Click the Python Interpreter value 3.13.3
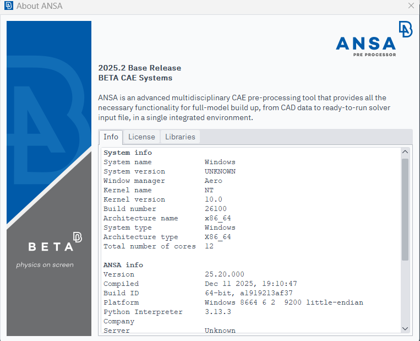Image resolution: width=420 pixels, height=341 pixels. click(217, 312)
